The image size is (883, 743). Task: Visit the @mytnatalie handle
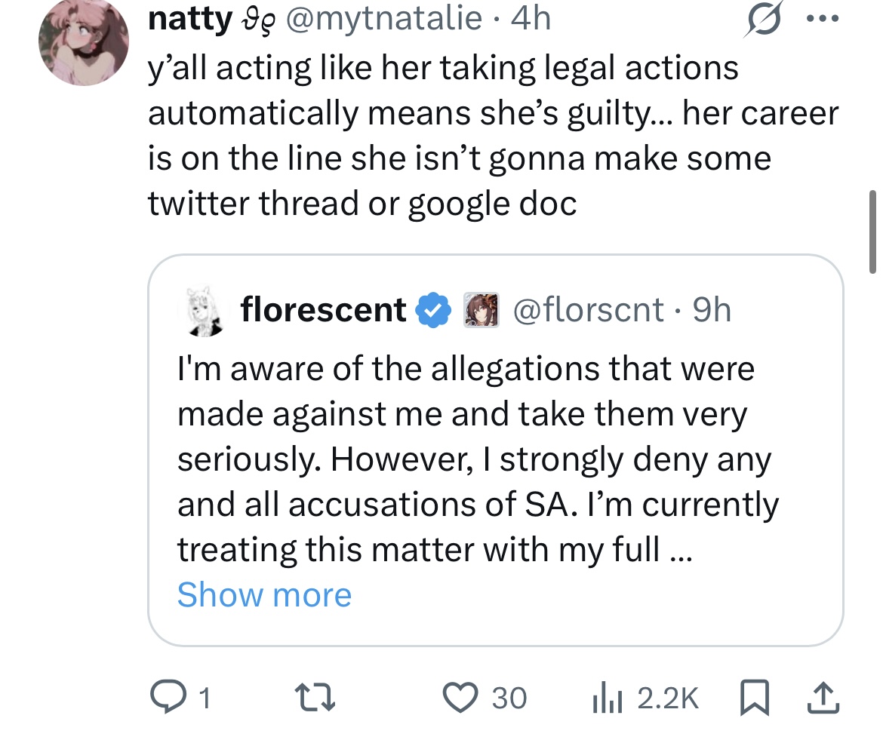(385, 18)
